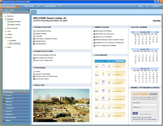Click the Manage Takeoffs icon in sidebar
The width and height of the screenshot is (163, 126).
pos(8,25)
